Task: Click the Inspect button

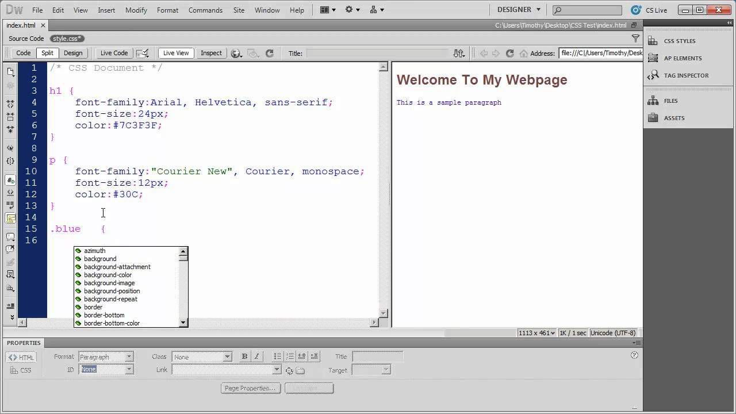Action: point(211,53)
